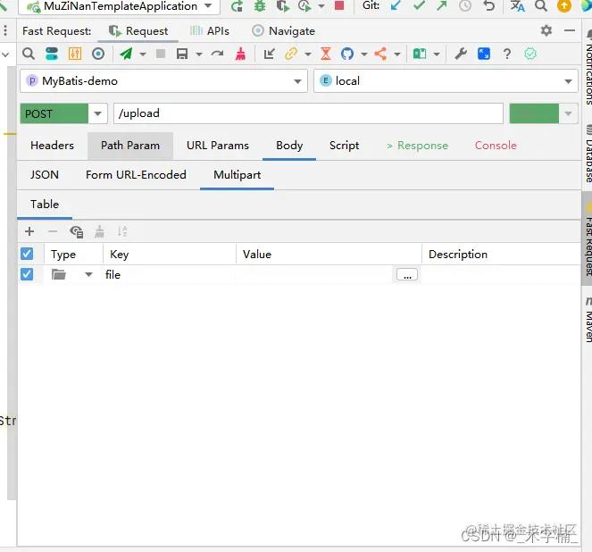Rollback changes with undo arrow icon
The height and width of the screenshot is (552, 592).
488,5
